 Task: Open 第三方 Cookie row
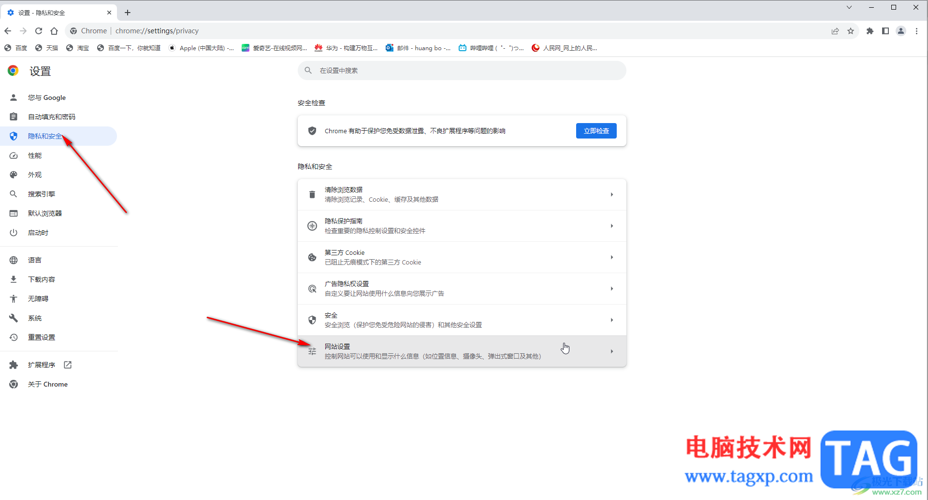(x=462, y=257)
